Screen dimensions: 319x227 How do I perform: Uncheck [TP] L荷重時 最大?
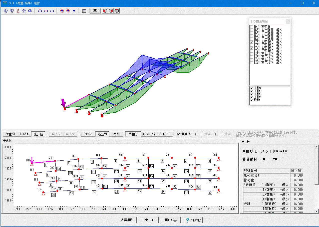click(251, 42)
